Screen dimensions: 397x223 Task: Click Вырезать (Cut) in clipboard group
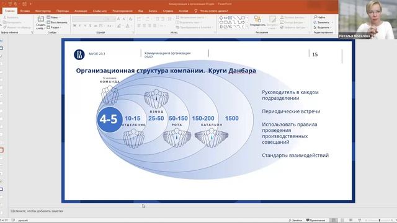coord(11,17)
